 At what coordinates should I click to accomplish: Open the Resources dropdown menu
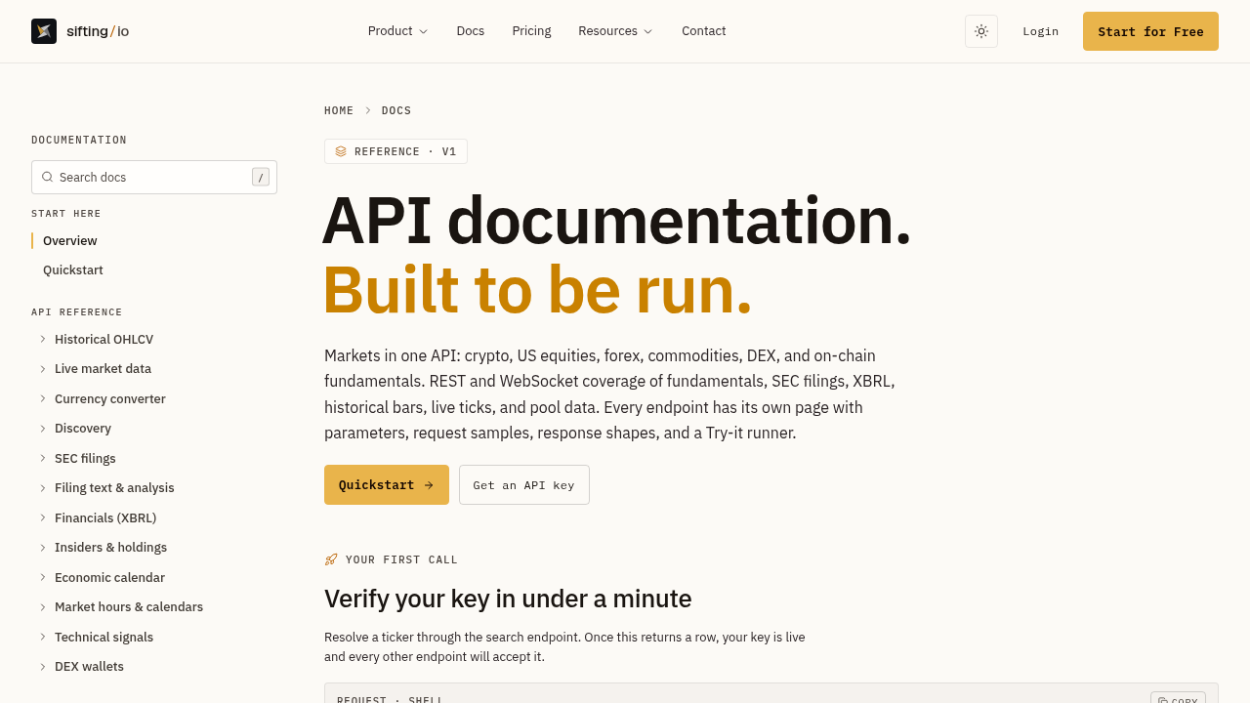(x=615, y=31)
